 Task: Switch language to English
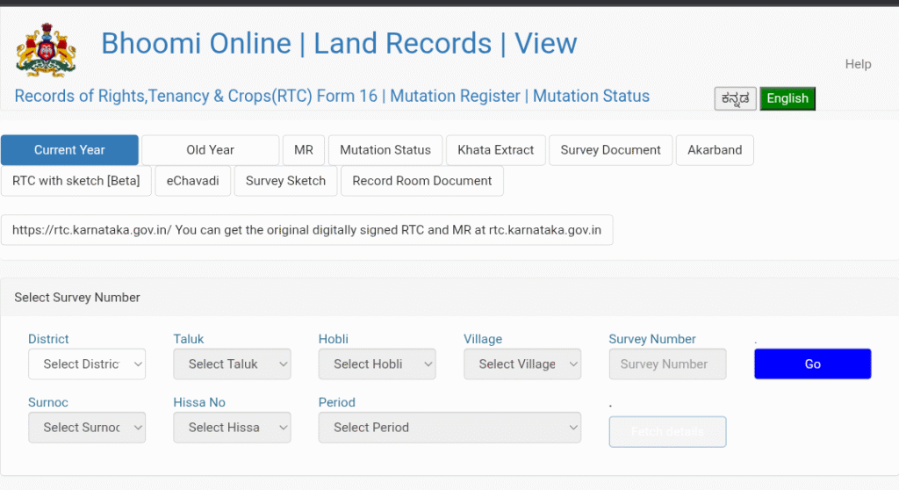pos(787,98)
